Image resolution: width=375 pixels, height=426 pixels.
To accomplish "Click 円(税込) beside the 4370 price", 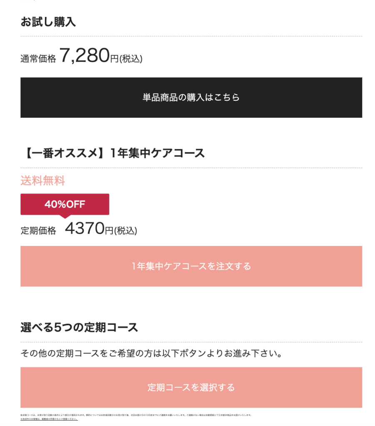I will click(x=121, y=230).
